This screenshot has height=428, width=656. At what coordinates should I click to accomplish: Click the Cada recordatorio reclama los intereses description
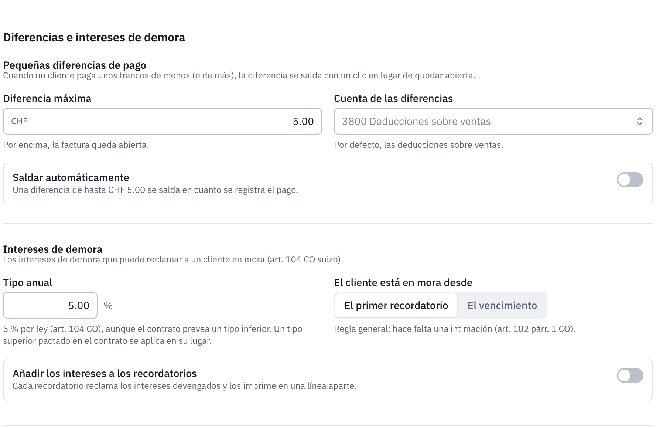(x=184, y=386)
